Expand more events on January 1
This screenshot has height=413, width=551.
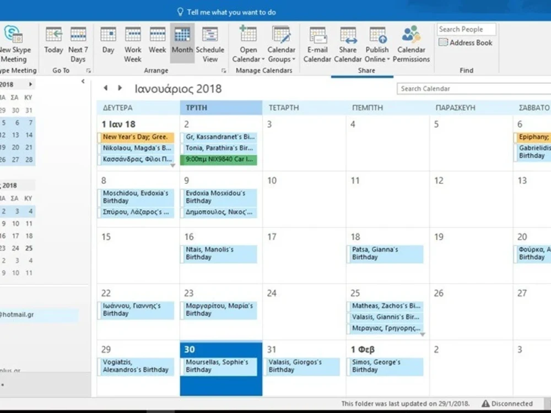pyautogui.click(x=172, y=165)
